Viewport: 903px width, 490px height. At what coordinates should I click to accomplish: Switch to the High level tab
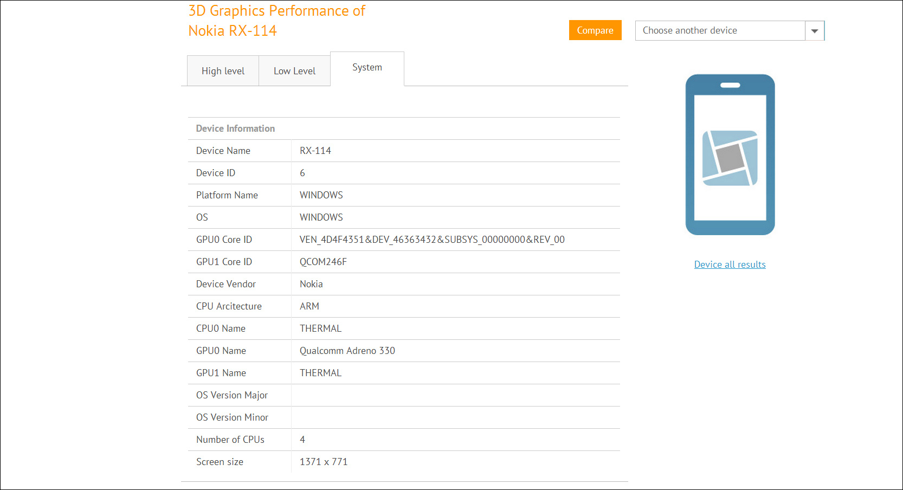pos(223,71)
